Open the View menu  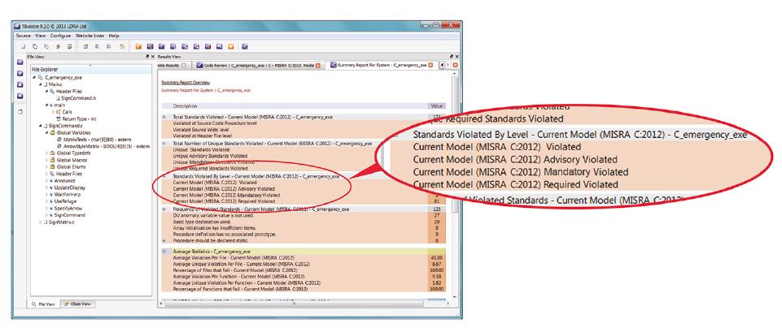[x=40, y=36]
